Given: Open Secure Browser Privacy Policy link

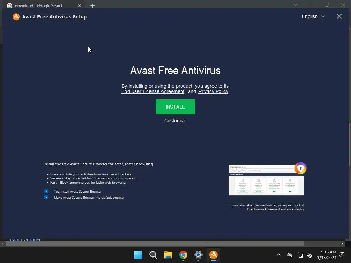Looking at the screenshot, I should [295, 209].
